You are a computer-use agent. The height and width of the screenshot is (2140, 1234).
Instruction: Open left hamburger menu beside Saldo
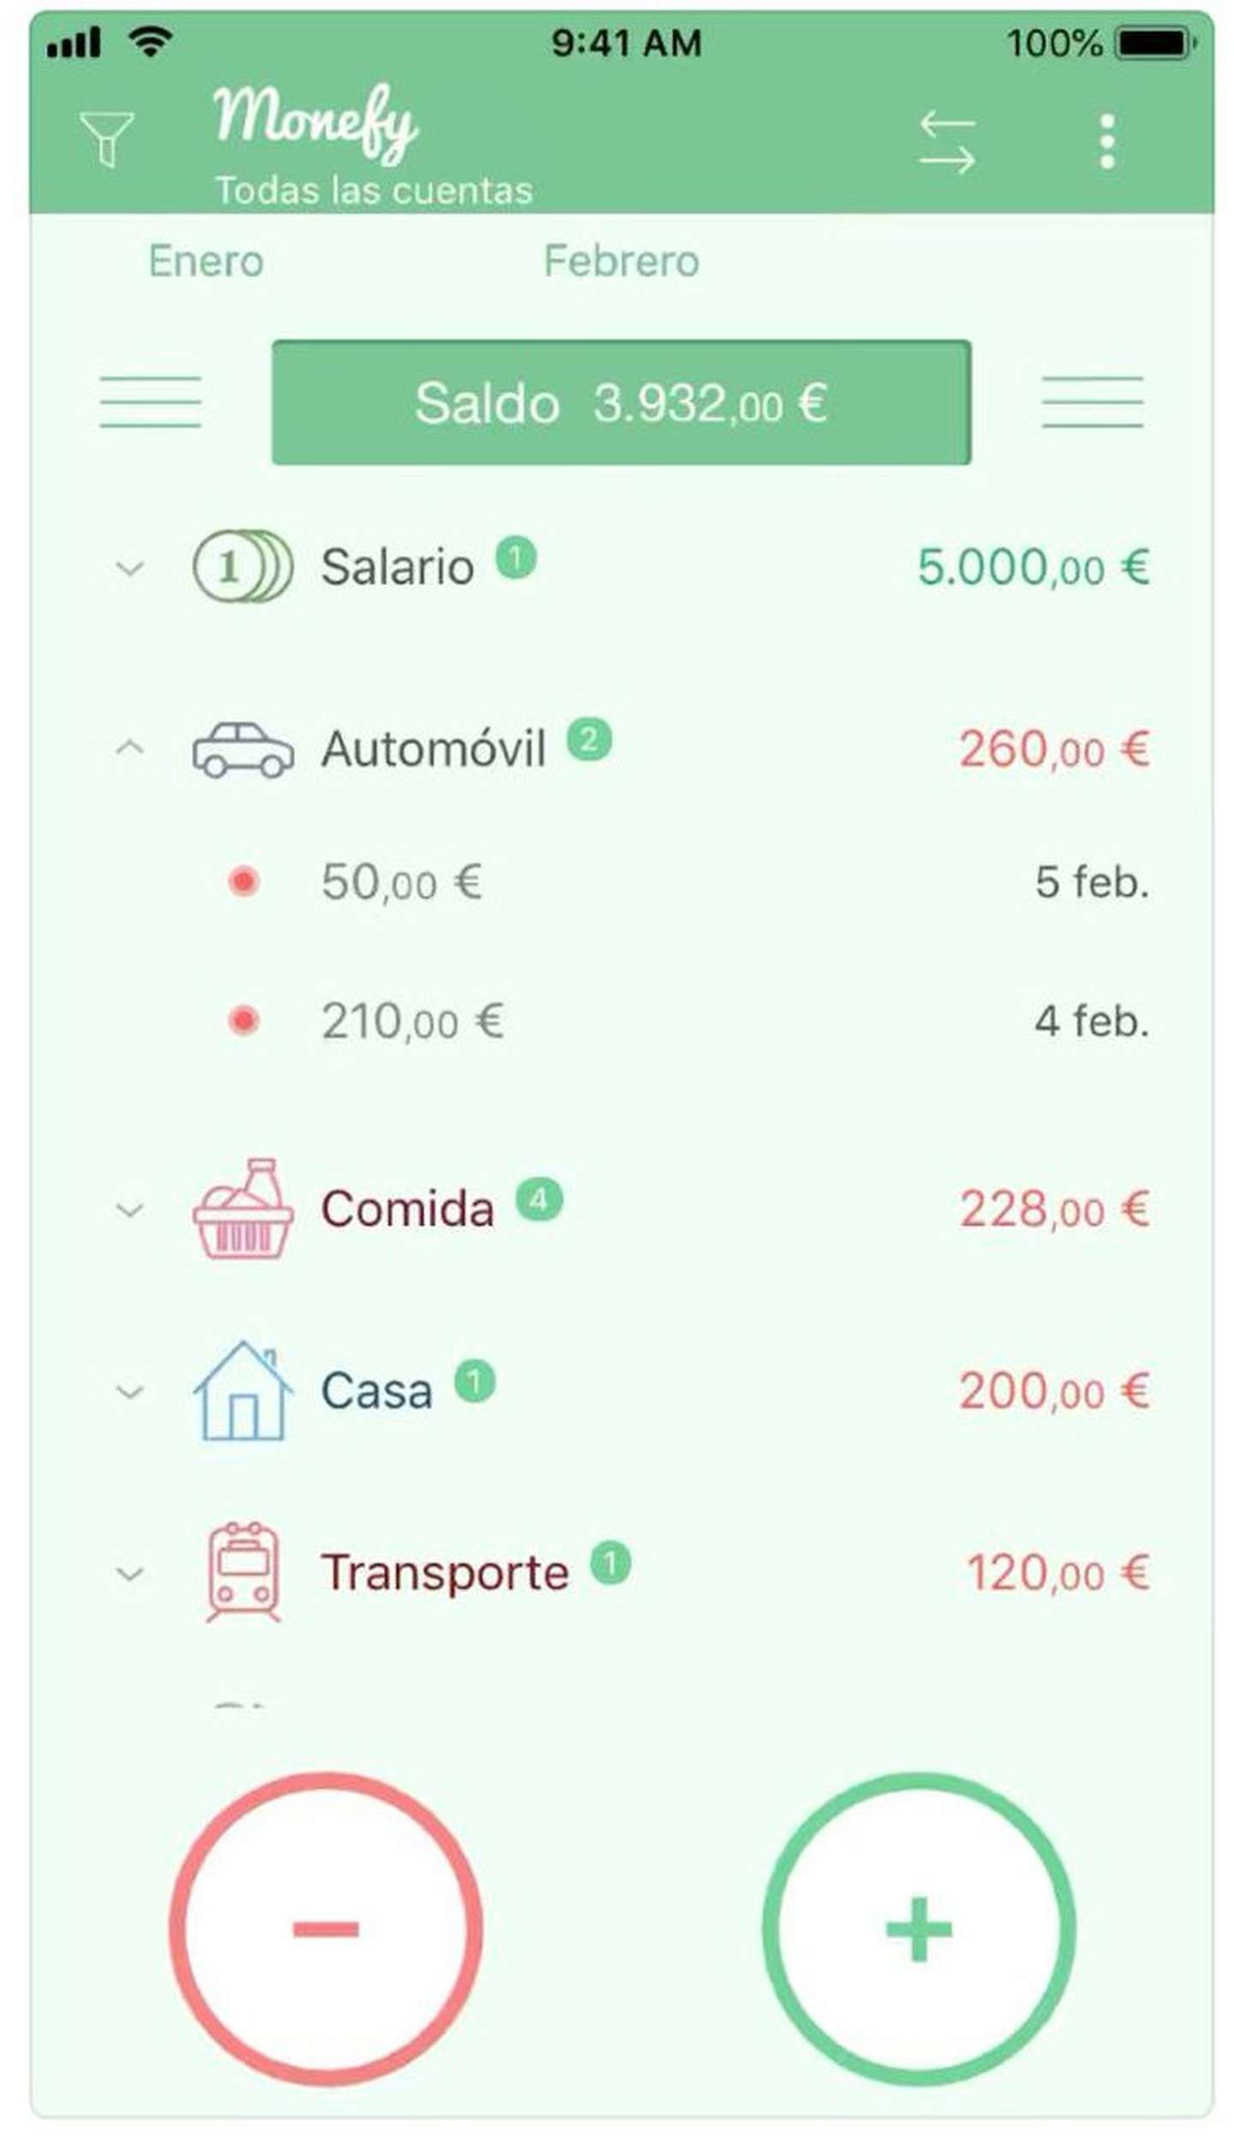[x=150, y=401]
